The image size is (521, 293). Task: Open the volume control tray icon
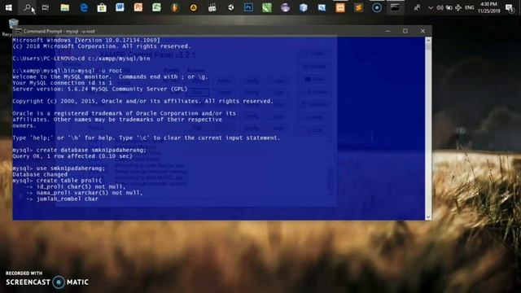point(440,7)
